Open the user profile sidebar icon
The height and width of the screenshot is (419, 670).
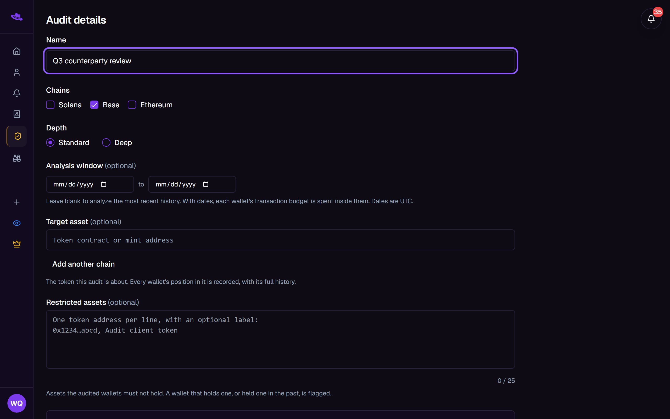(x=16, y=72)
